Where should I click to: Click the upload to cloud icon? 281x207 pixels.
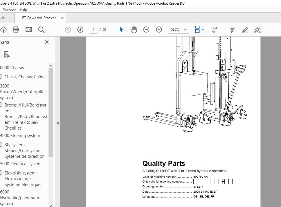click(3, 30)
